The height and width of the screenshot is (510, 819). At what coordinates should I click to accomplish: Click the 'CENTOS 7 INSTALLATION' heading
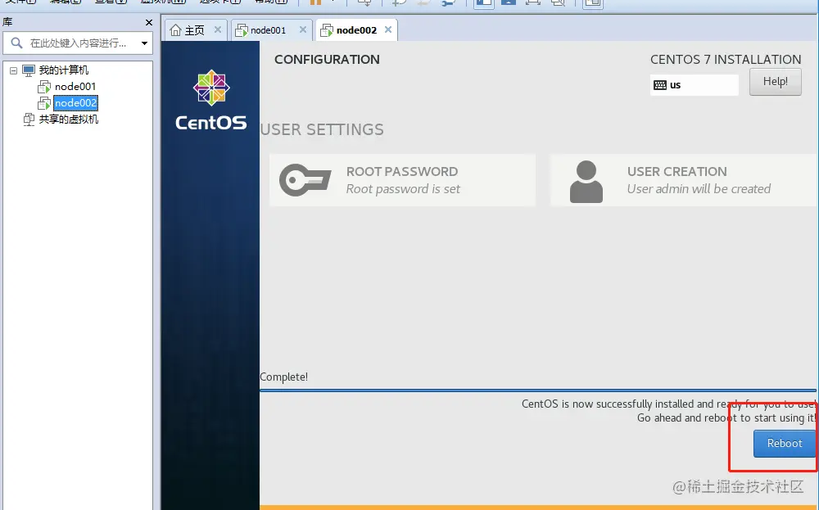pos(726,60)
